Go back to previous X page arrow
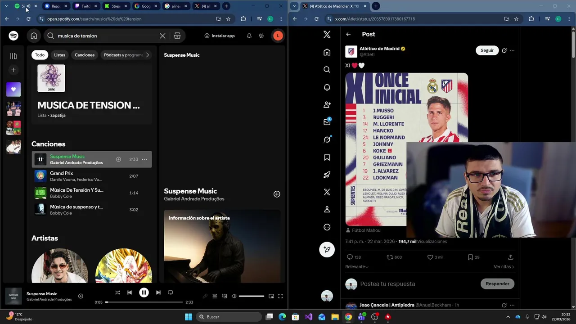The image size is (576, 324). [x=348, y=34]
